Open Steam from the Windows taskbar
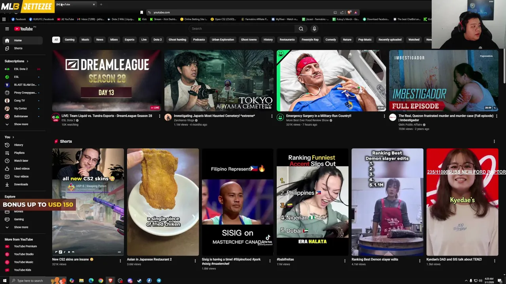506x284 pixels. pos(139,280)
